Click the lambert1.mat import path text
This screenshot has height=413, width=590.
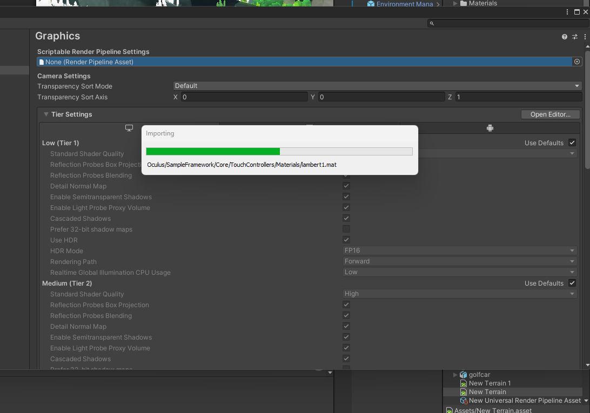click(242, 165)
